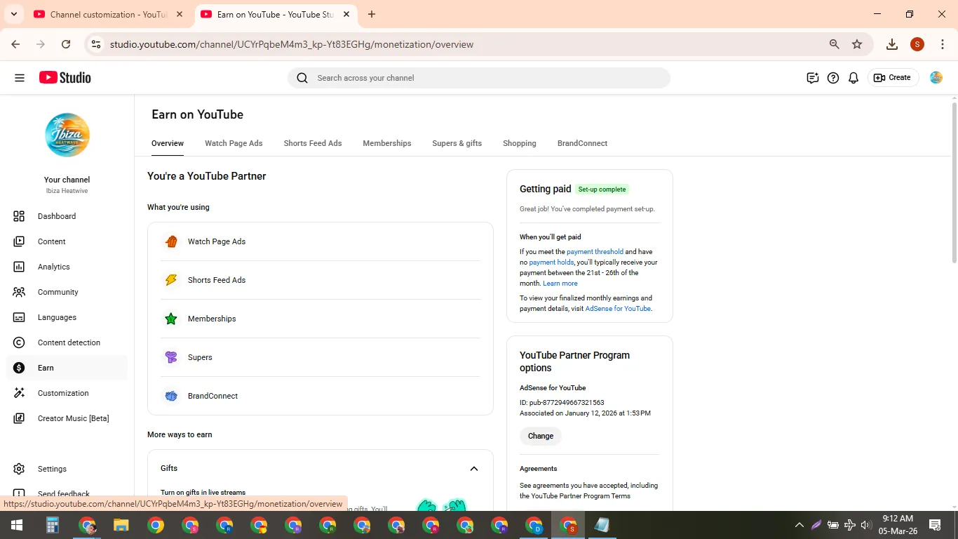Click the Create button

tap(893, 78)
